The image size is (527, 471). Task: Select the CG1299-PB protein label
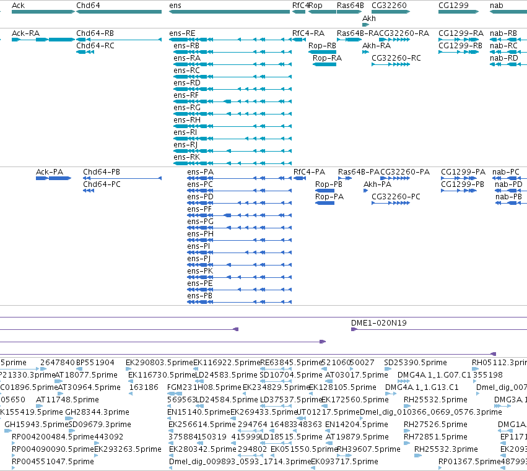(x=463, y=184)
